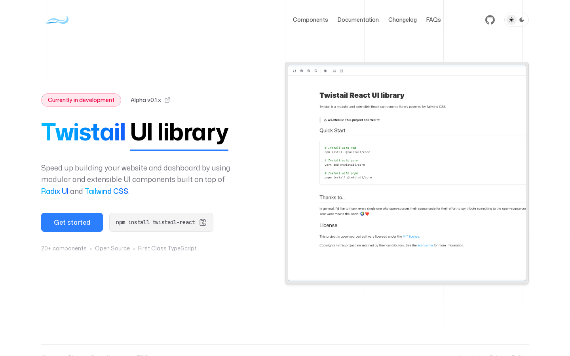Open the GitHub repository icon
570x356 pixels.
tap(490, 20)
